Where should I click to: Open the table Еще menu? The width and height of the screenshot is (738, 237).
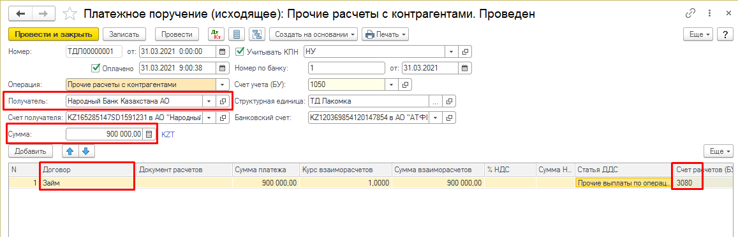pos(719,151)
